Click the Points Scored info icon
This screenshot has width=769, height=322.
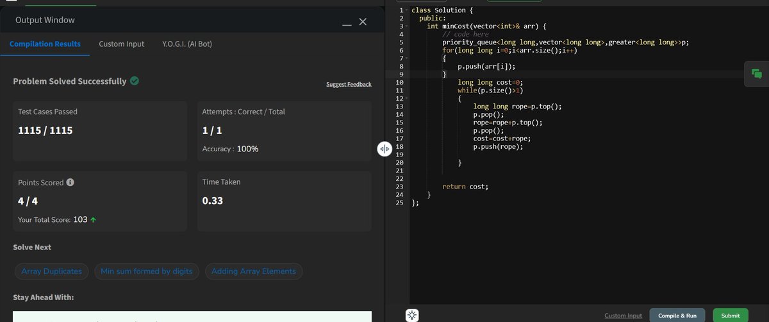tap(70, 182)
